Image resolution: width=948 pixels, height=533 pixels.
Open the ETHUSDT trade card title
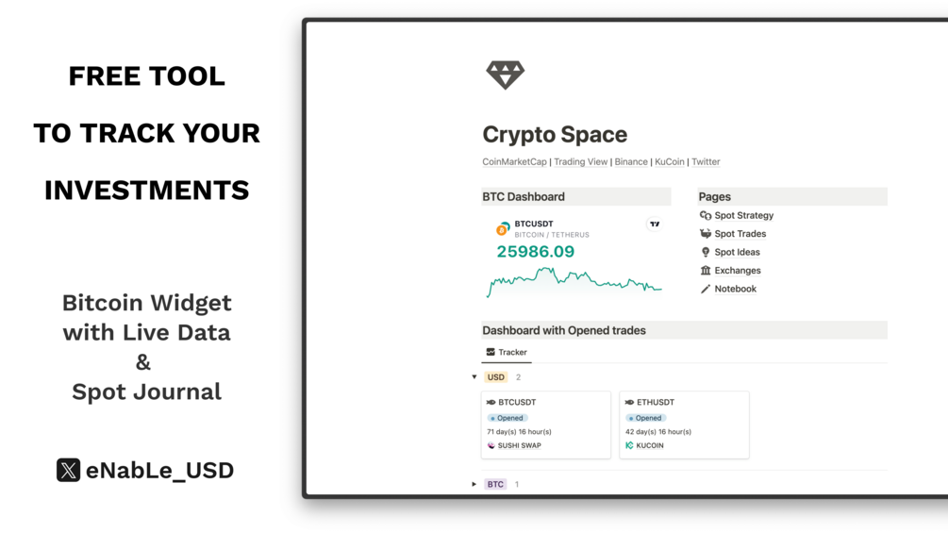point(655,402)
